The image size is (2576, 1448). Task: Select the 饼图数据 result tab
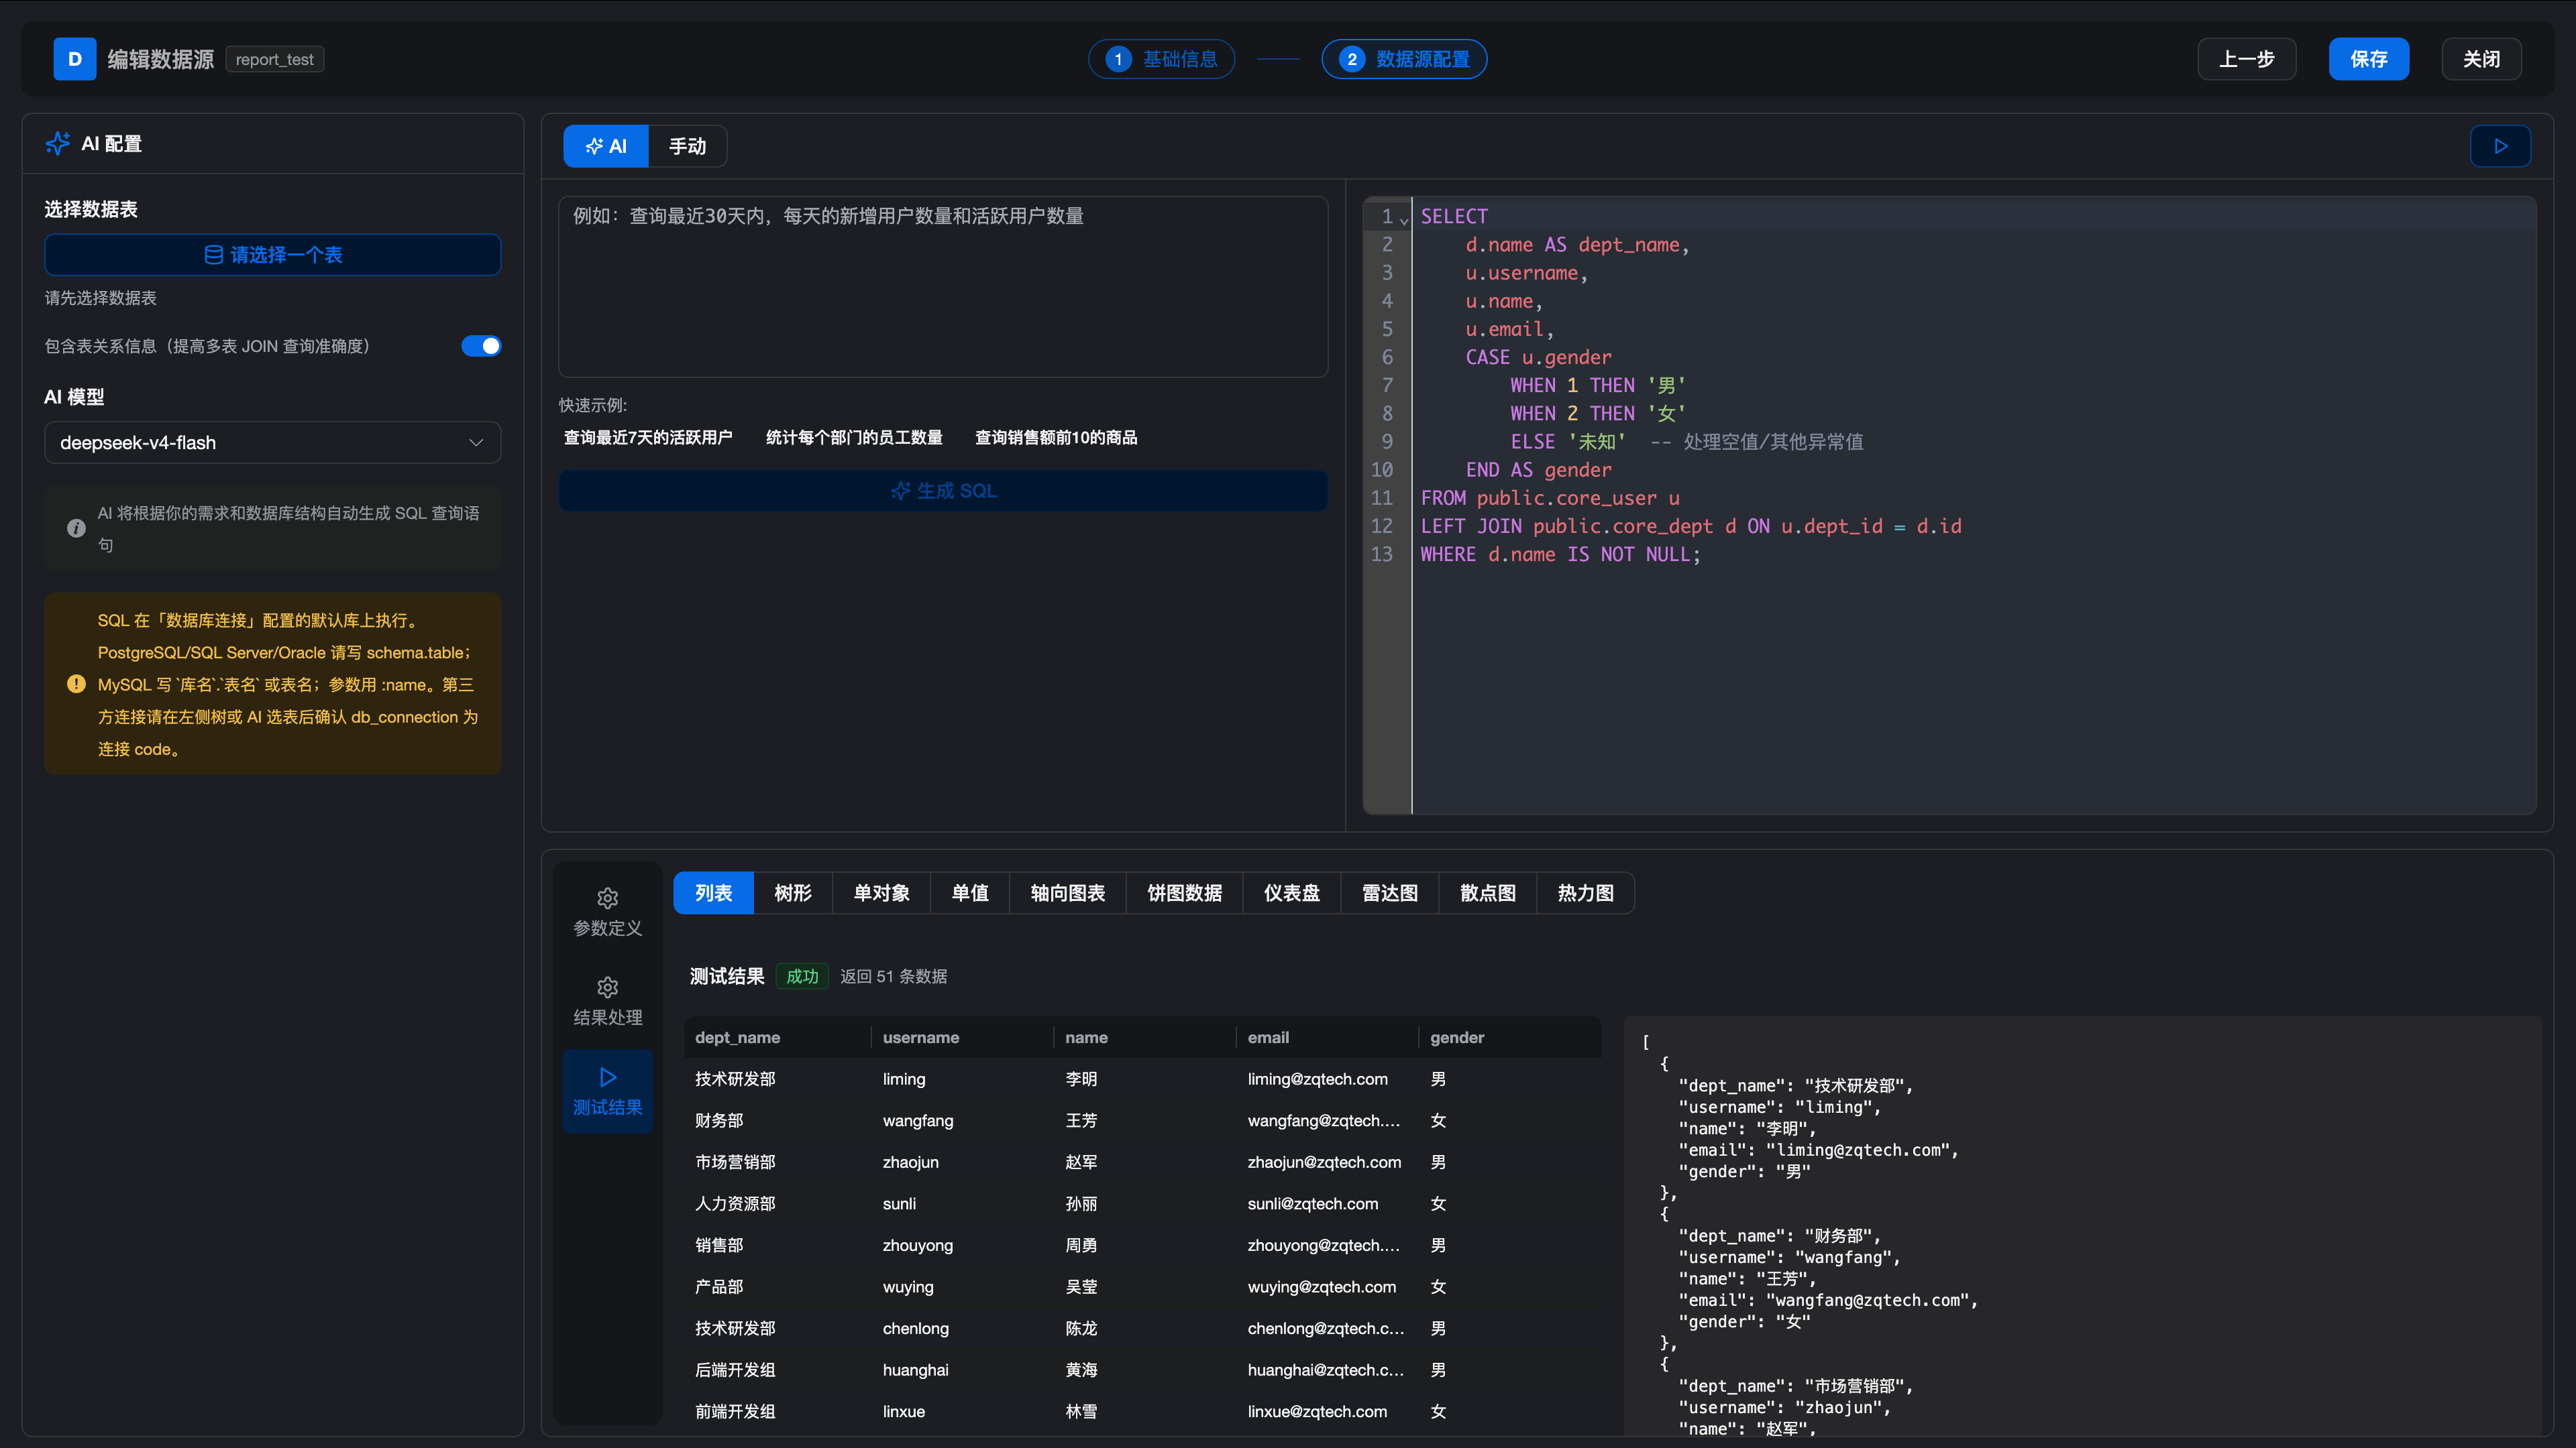coord(1184,894)
